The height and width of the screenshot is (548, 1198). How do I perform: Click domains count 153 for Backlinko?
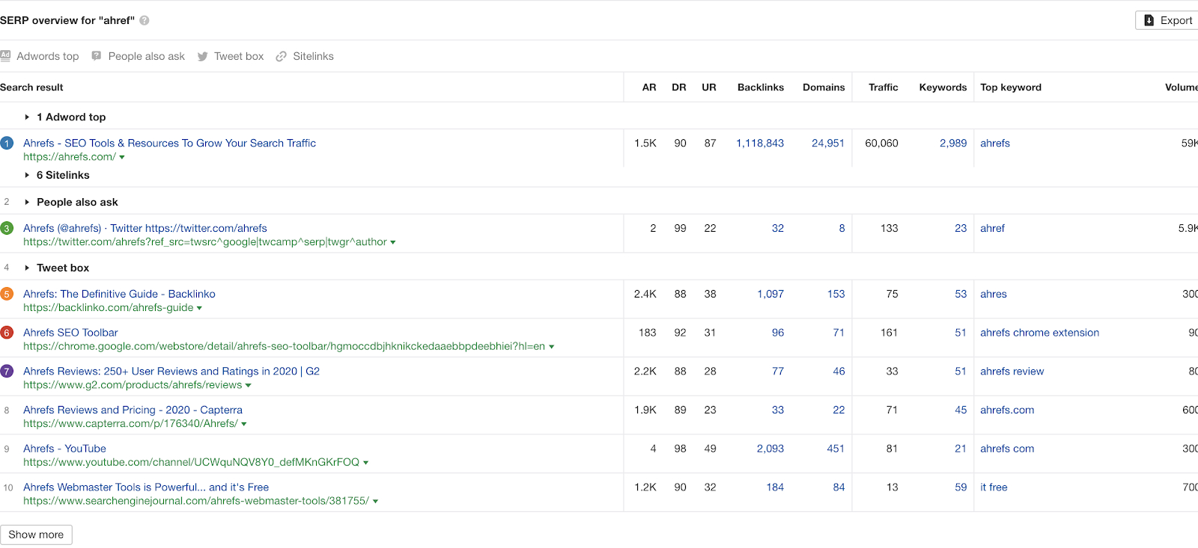(x=836, y=294)
